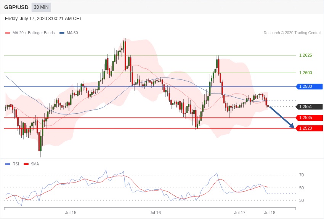Click the green 1.2600 resistance label
Image resolution: width=324 pixels, height=219 pixels.
coord(305,73)
